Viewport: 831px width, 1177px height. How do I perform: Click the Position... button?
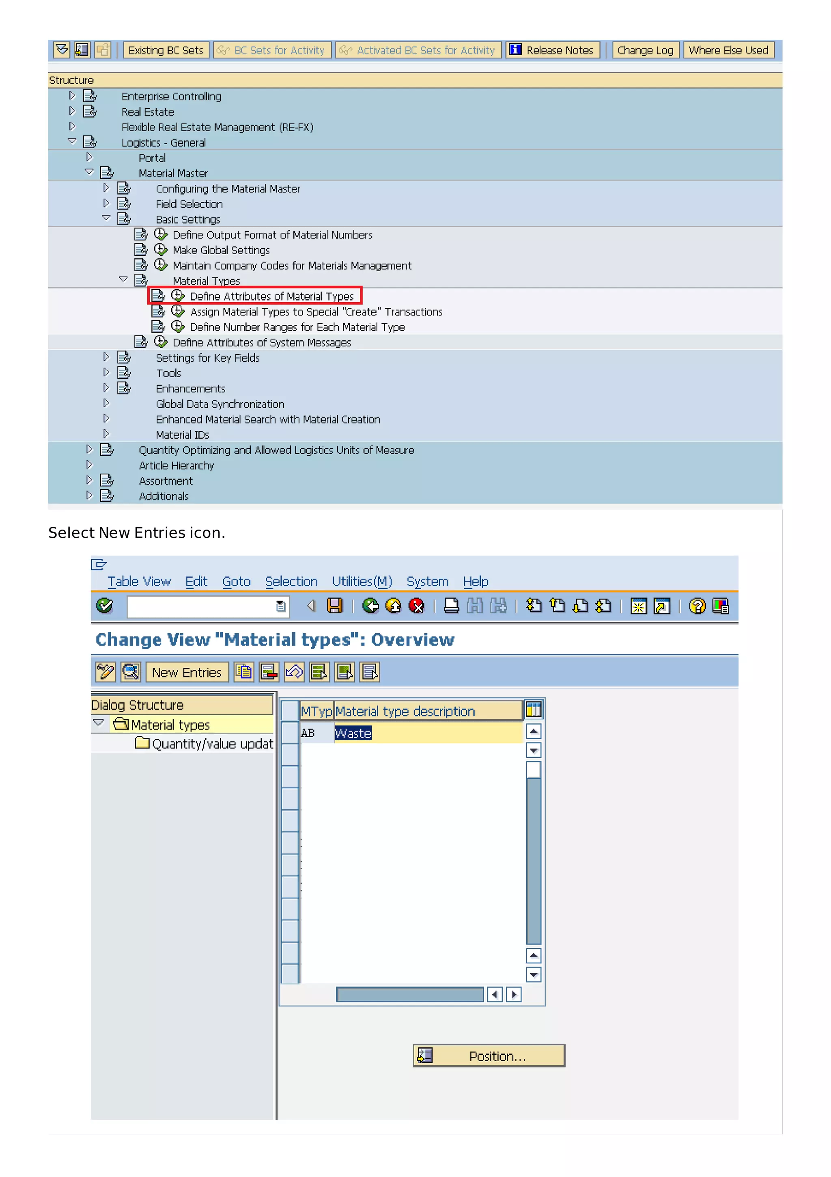pyautogui.click(x=489, y=1056)
